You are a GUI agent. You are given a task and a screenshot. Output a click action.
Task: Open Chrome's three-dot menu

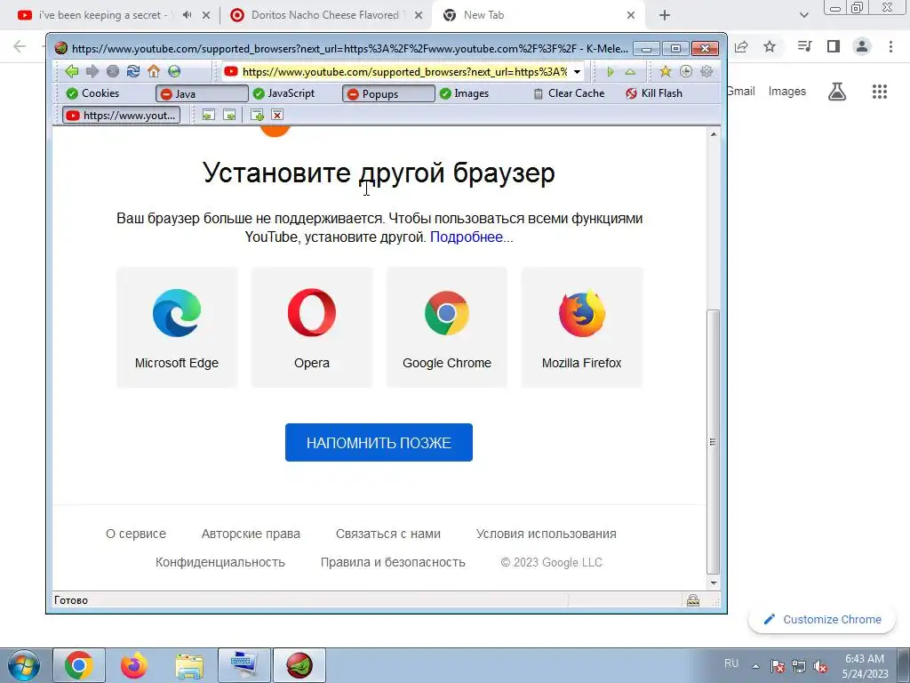(890, 46)
